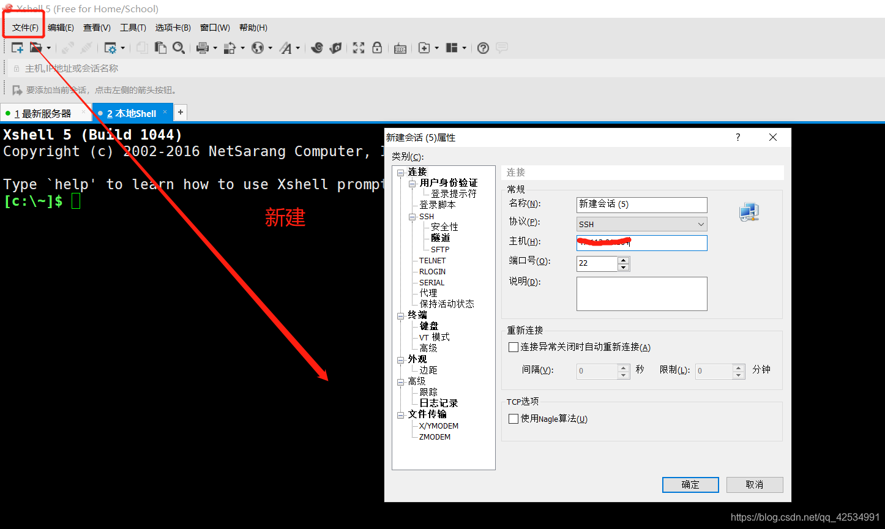This screenshot has width=885, height=529.
Task: Open the 查看(V) menu
Action: click(x=97, y=28)
